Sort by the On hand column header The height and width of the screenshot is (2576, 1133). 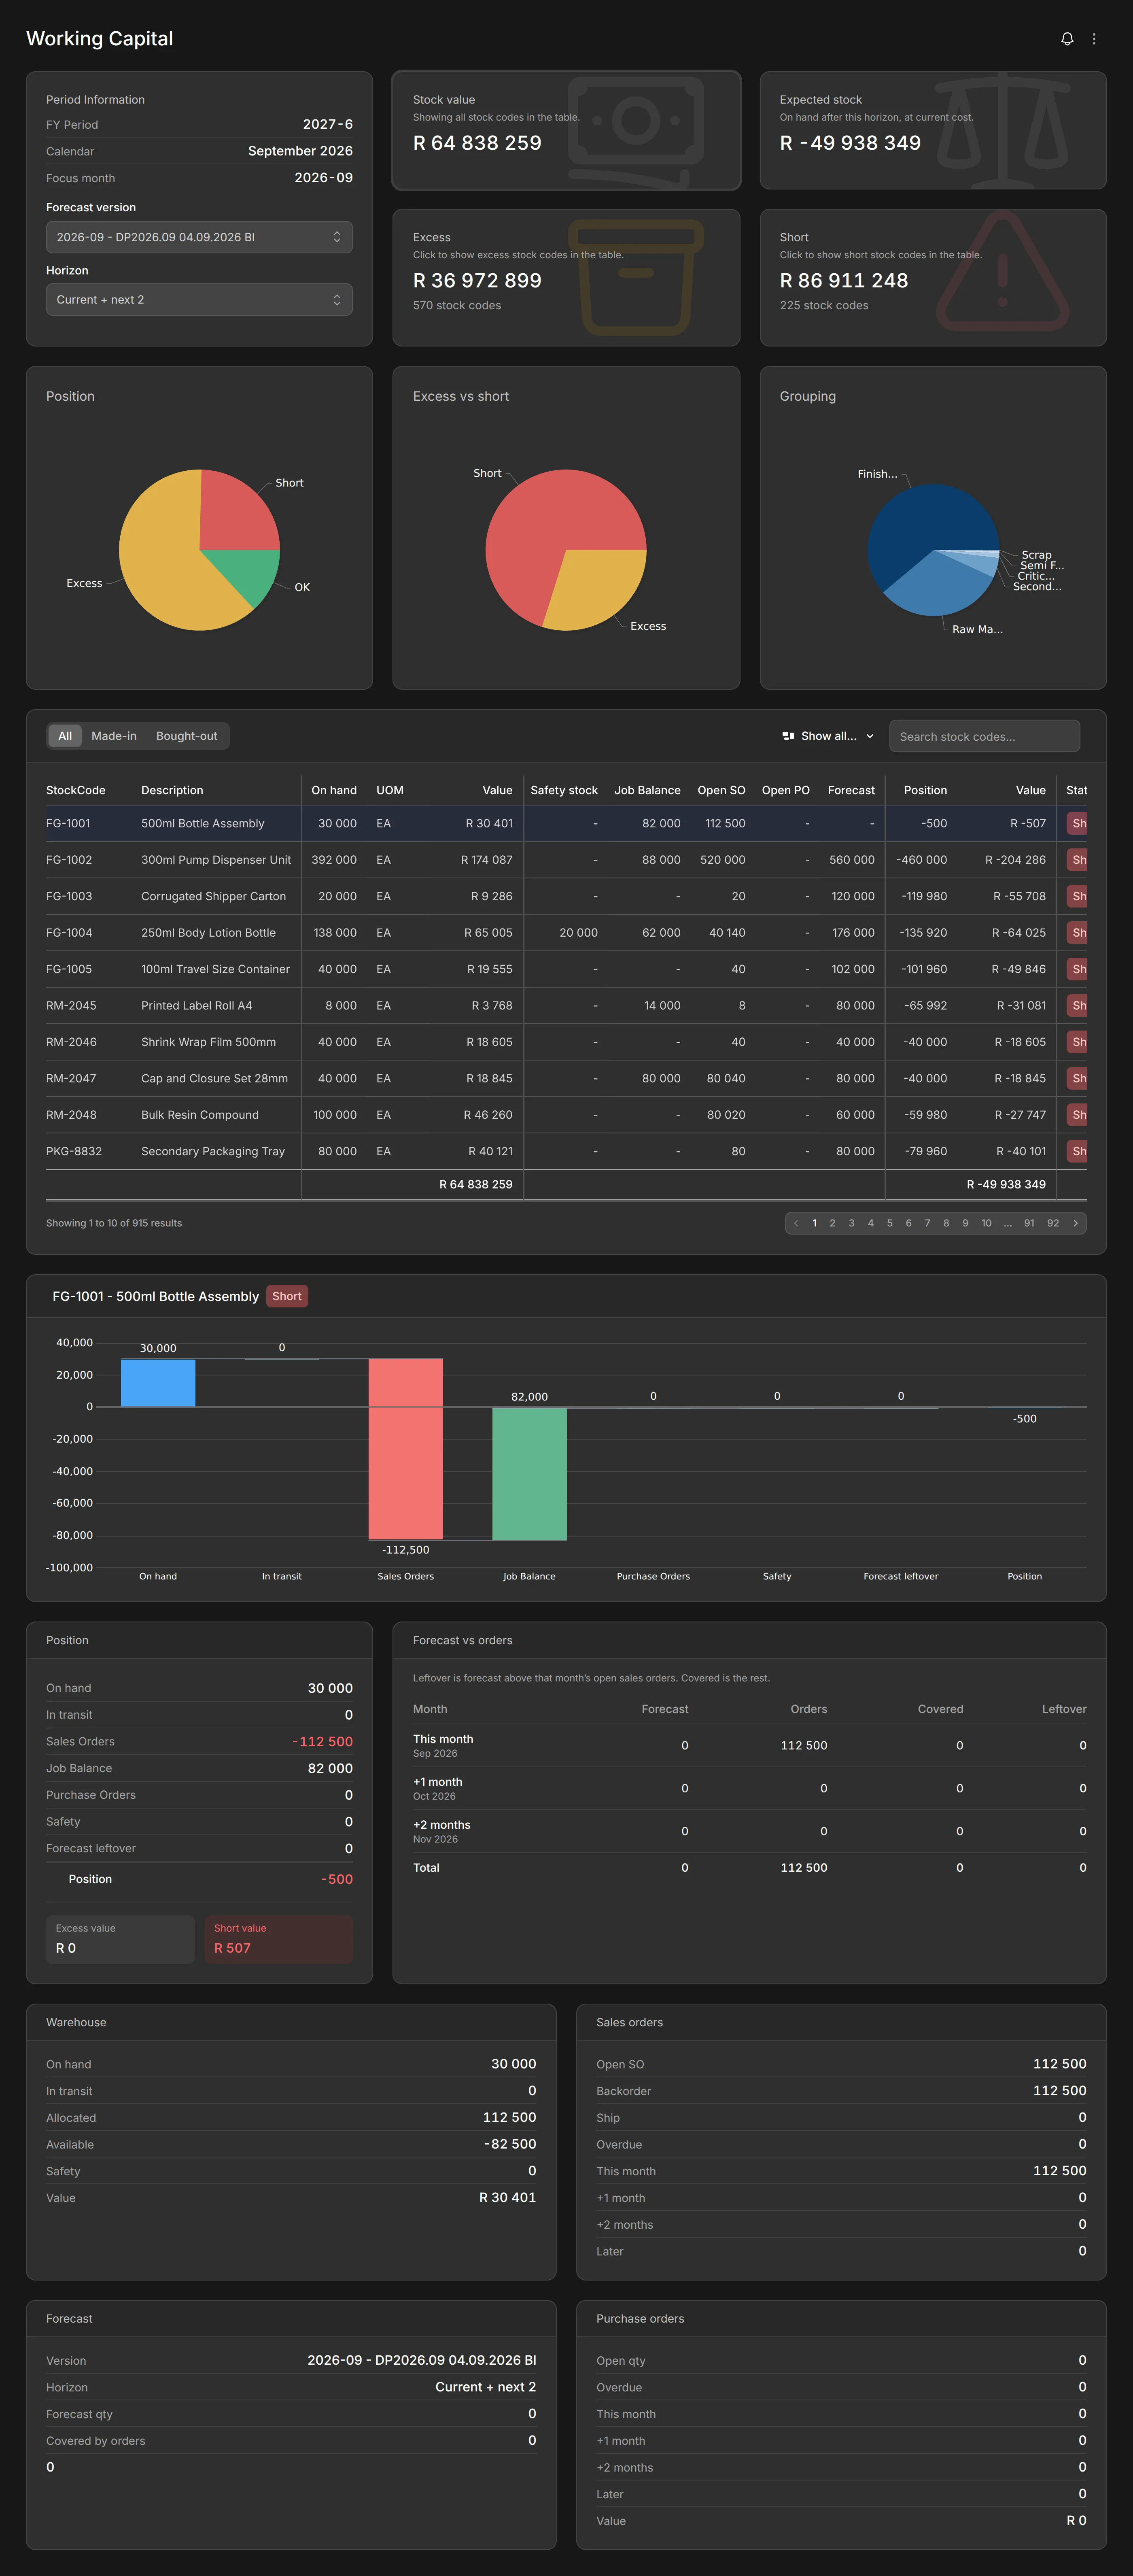point(334,790)
